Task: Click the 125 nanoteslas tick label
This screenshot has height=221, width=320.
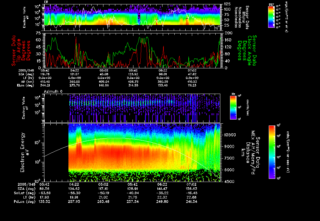Action: tap(227, 4)
